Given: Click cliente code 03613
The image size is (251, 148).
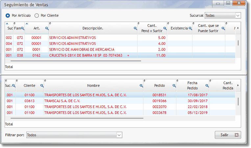Looking at the screenshot, I should click(30, 101).
